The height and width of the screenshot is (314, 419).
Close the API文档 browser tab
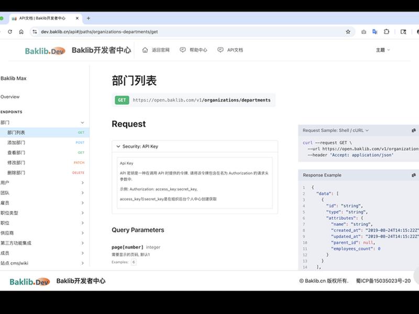coord(77,18)
